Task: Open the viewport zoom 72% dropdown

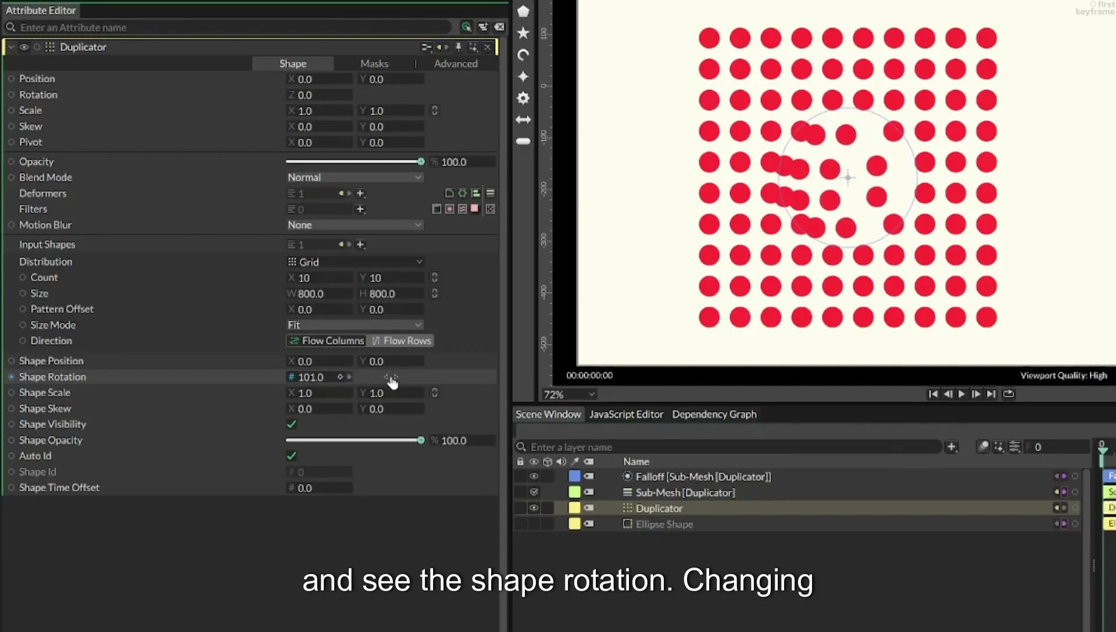Action: pyautogui.click(x=568, y=394)
